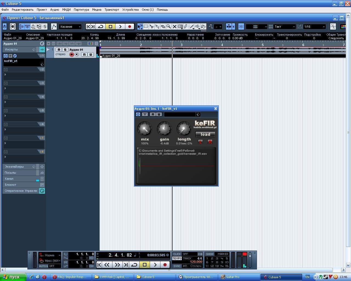Open the Operative Control section icon
The height and width of the screenshot is (281, 351).
42,191
